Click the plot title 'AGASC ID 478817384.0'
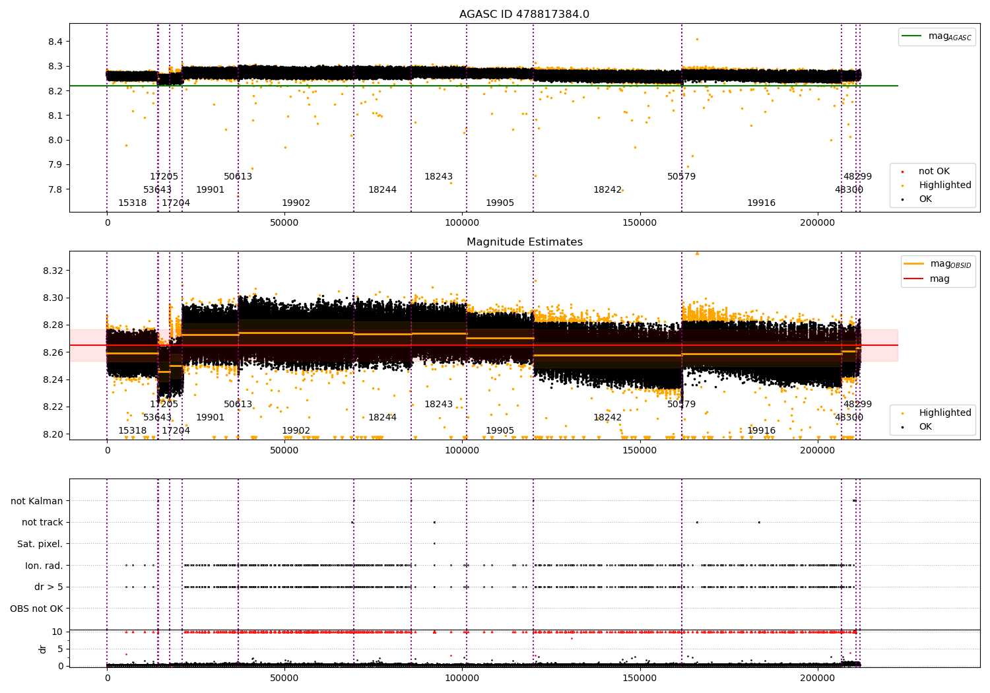The width and height of the screenshot is (990, 693). 524,15
